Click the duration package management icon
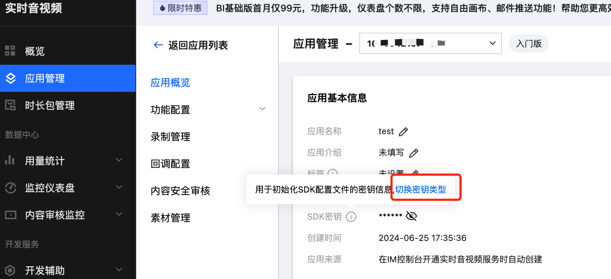The width and height of the screenshot is (611, 279). point(10,105)
